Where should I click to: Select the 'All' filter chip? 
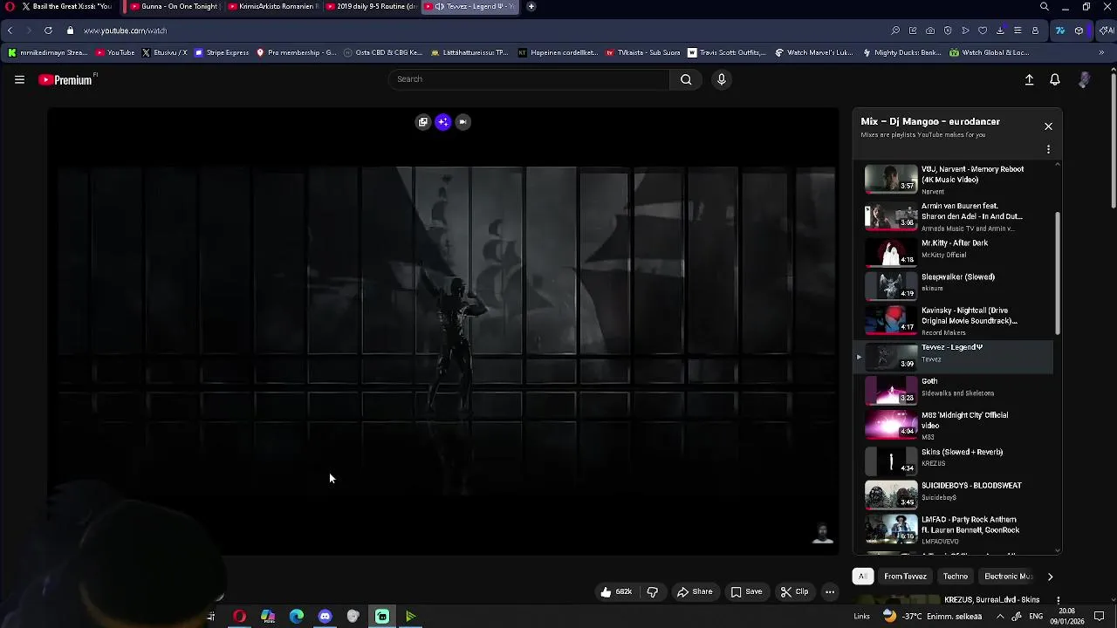click(862, 577)
